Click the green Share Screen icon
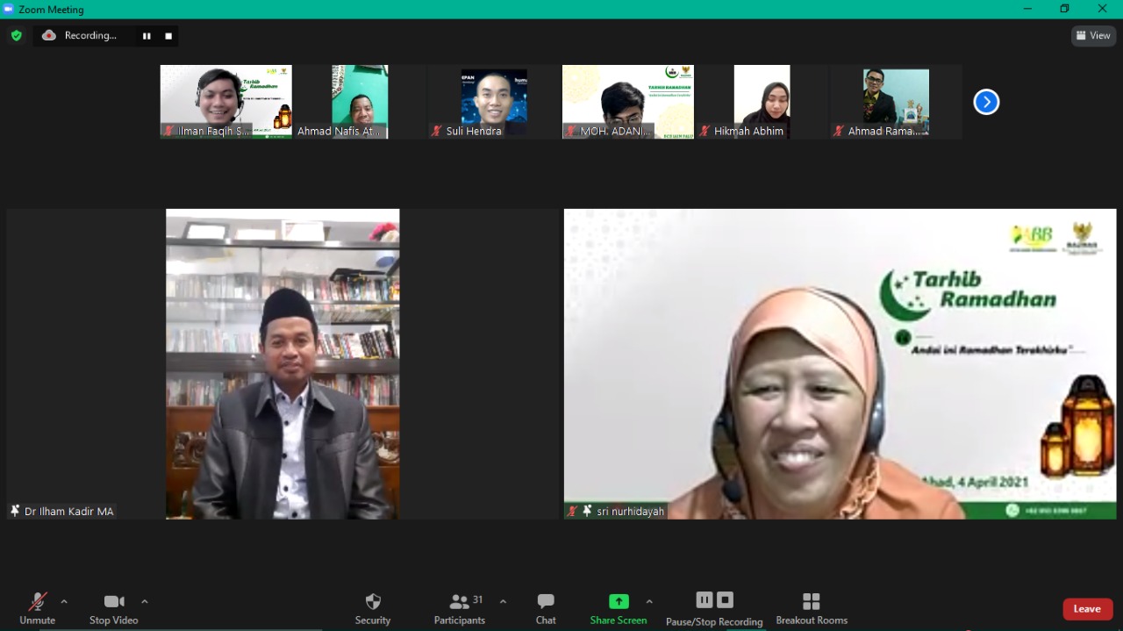 (x=619, y=601)
